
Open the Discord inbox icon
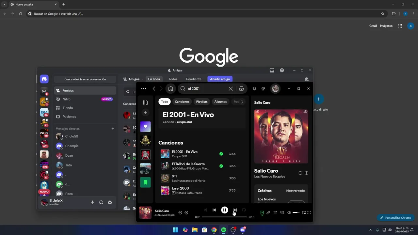(272, 70)
